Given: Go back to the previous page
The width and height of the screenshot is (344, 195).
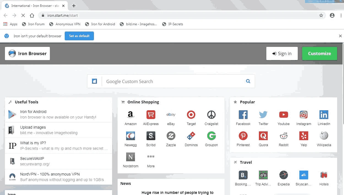Looking at the screenshot, I should point(6,15).
